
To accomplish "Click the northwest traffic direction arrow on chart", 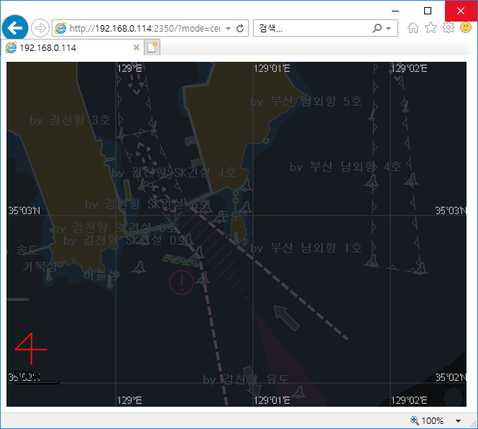I will click(x=287, y=318).
